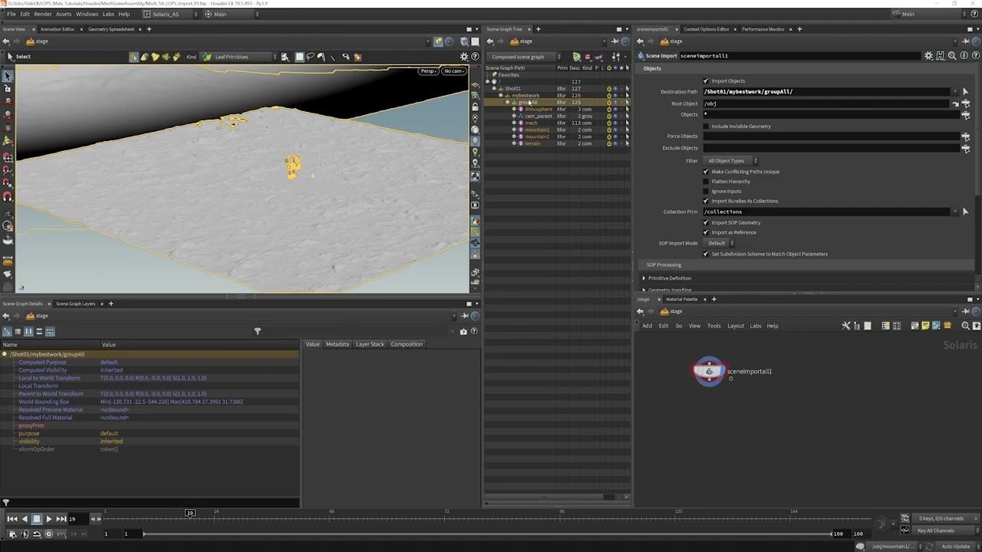
Task: Open the gear menu on Scene Import parameters
Action: (x=928, y=56)
